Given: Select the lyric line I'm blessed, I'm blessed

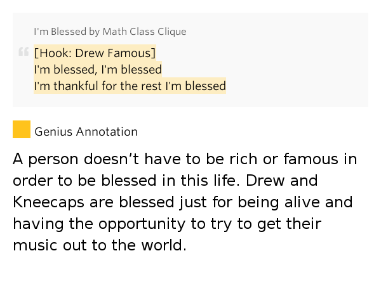Looking at the screenshot, I should tap(98, 69).
